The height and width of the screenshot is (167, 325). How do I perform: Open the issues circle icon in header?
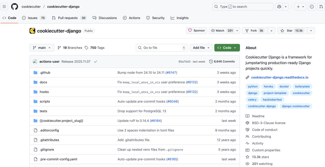pos(312,7)
